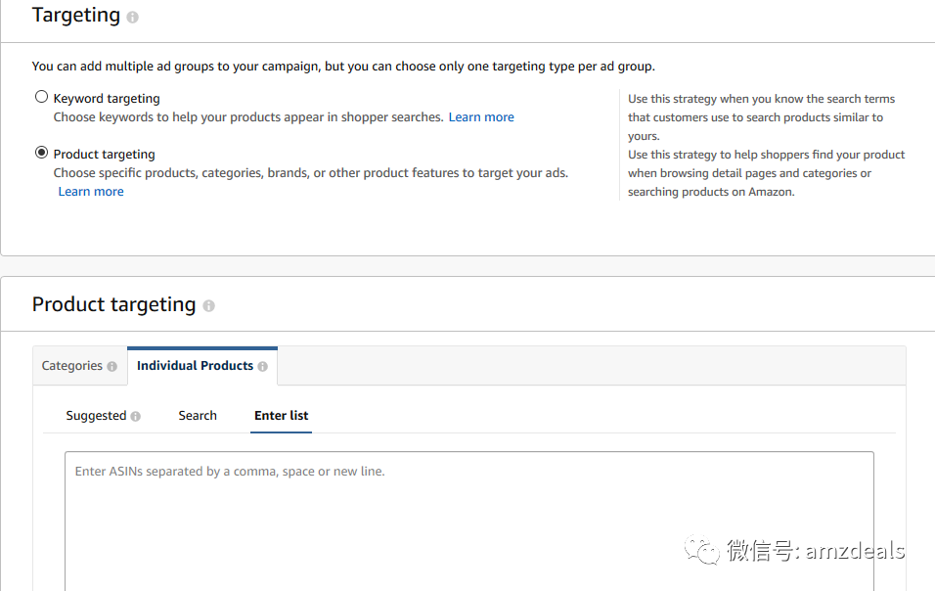Click the large Targeting section heading

point(76,16)
